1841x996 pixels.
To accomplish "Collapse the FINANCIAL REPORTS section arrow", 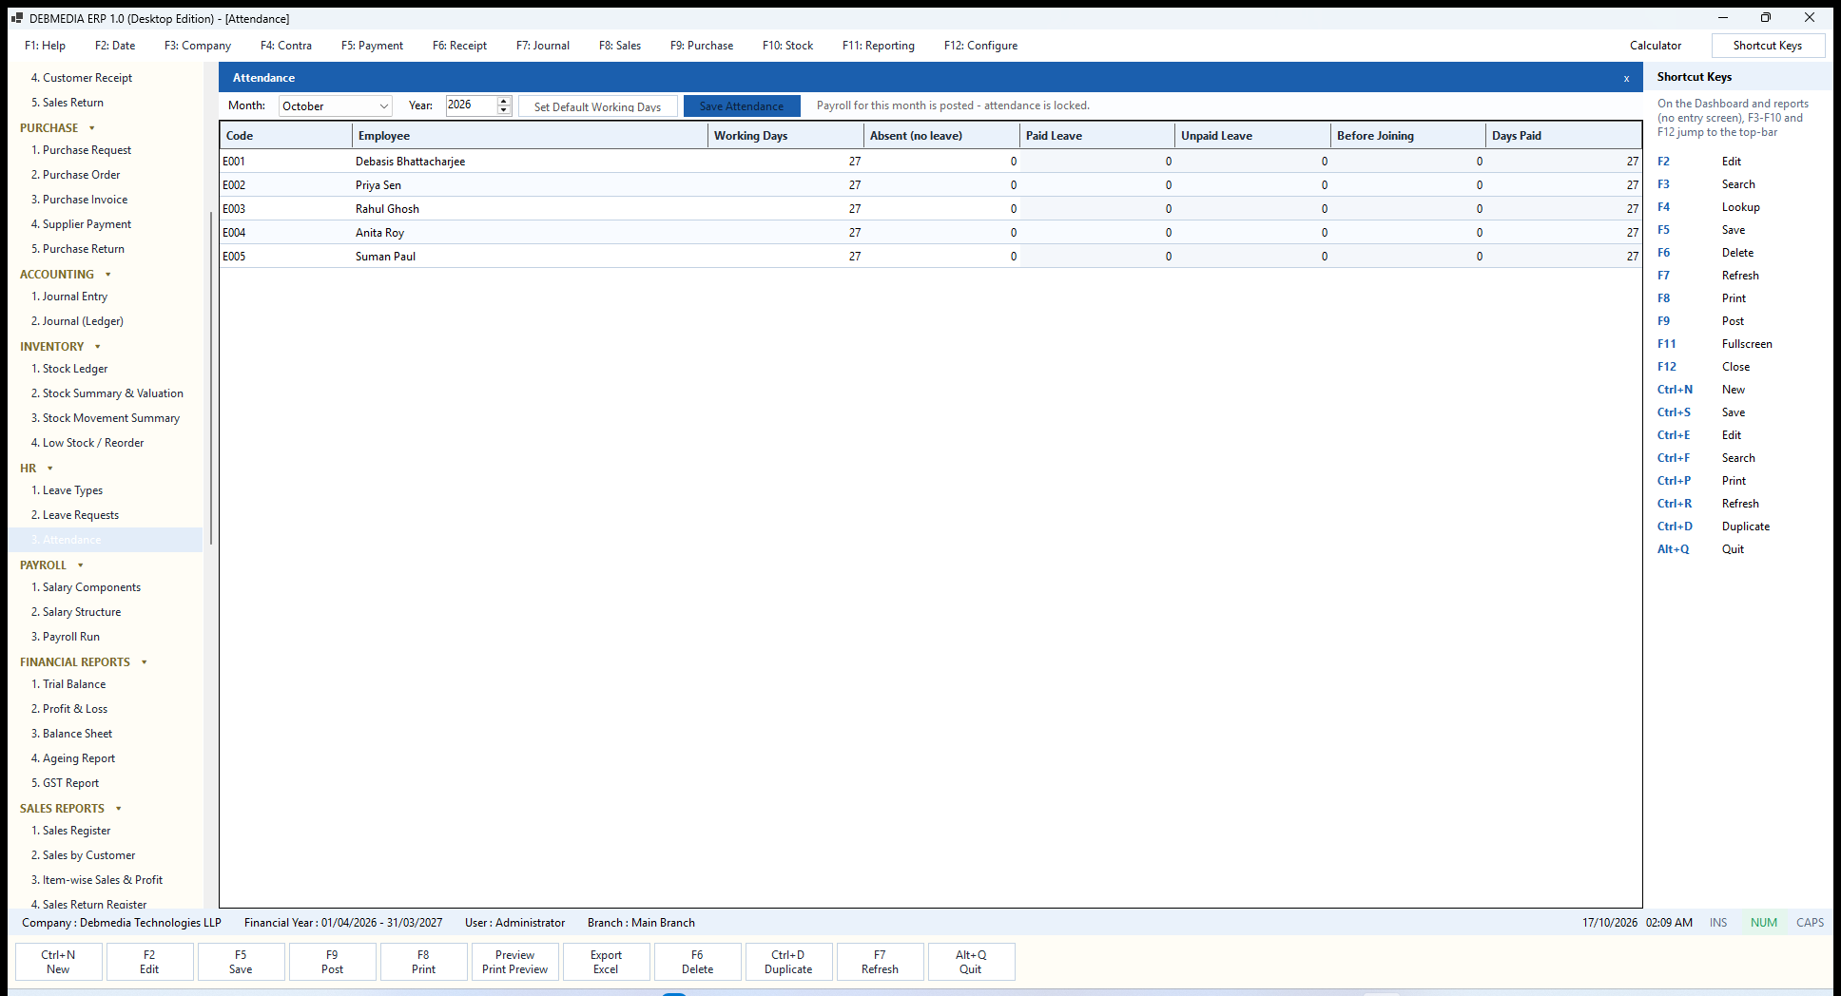I will [x=145, y=662].
